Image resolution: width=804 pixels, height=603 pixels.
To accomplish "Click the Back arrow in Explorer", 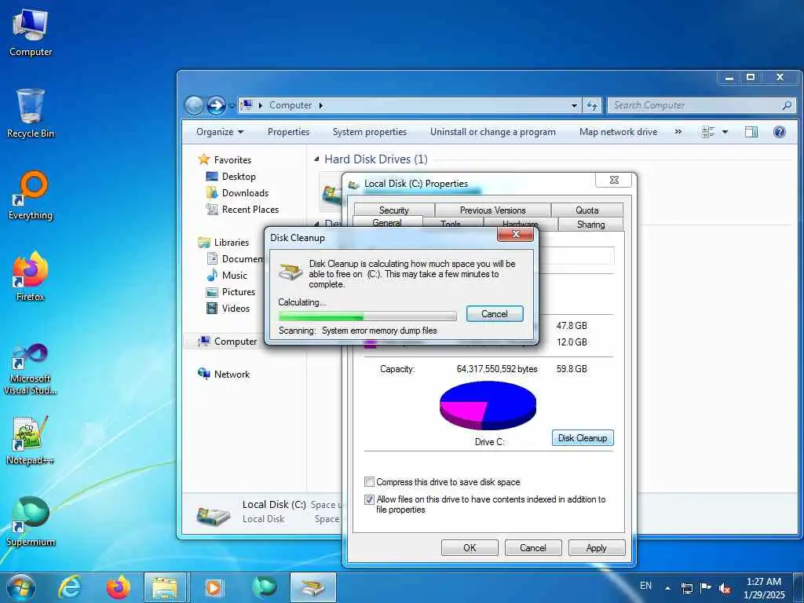I will click(x=194, y=105).
